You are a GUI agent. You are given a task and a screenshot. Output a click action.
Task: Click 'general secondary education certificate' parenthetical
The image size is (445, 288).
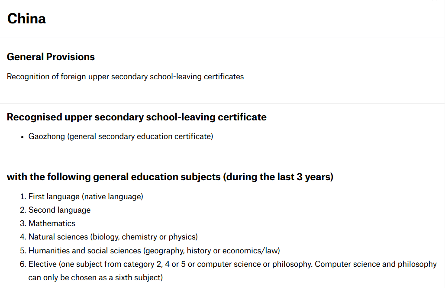click(140, 136)
